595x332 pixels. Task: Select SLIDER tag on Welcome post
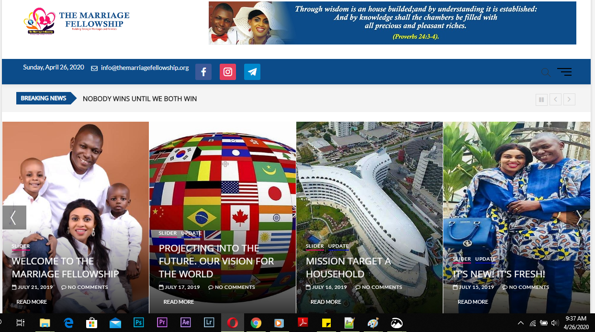(21, 246)
